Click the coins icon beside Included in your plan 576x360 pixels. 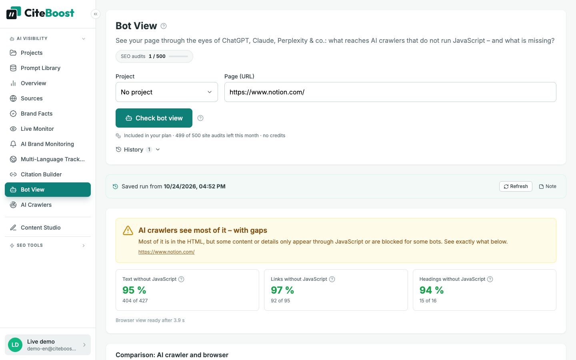coord(118,136)
